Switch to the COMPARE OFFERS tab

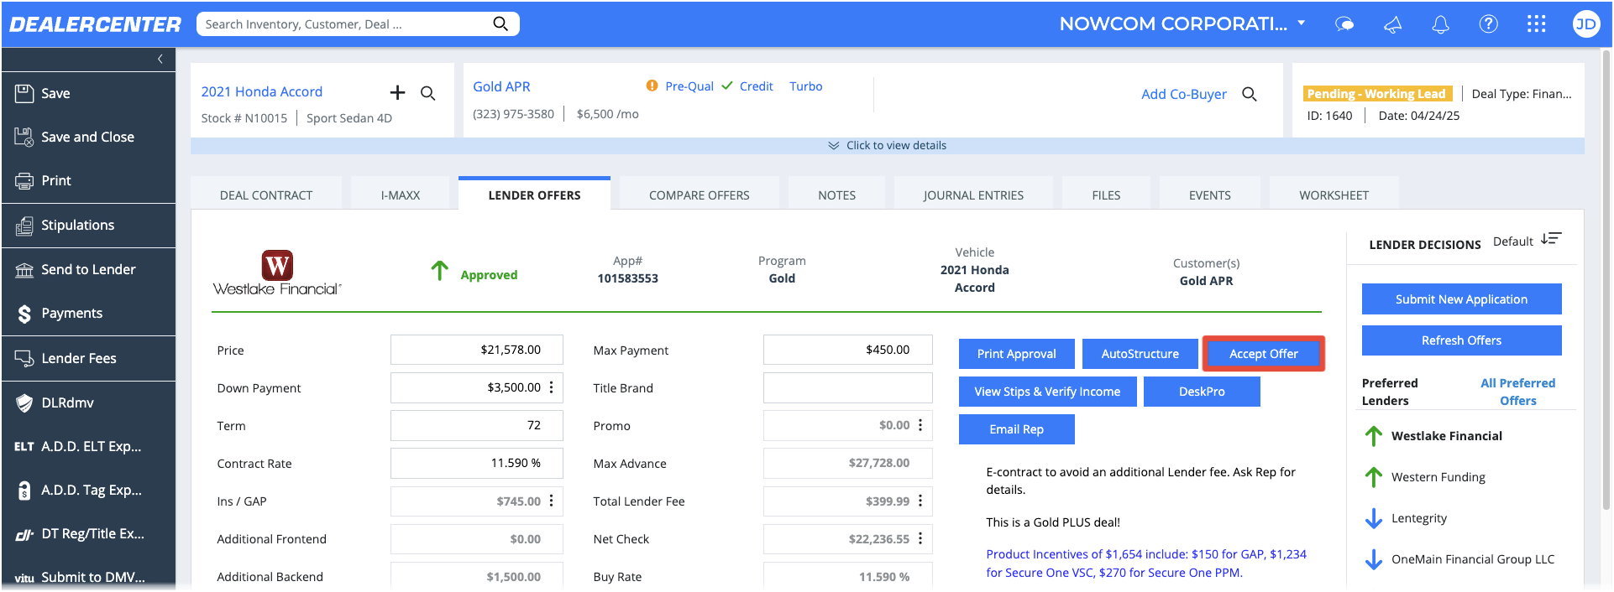coord(700,195)
